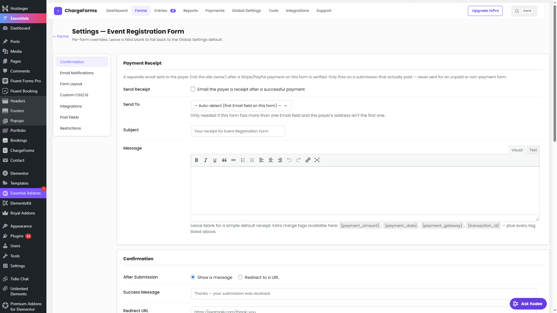Click inside the Message editor body
Viewport: 557px width, 313px height.
[x=365, y=190]
